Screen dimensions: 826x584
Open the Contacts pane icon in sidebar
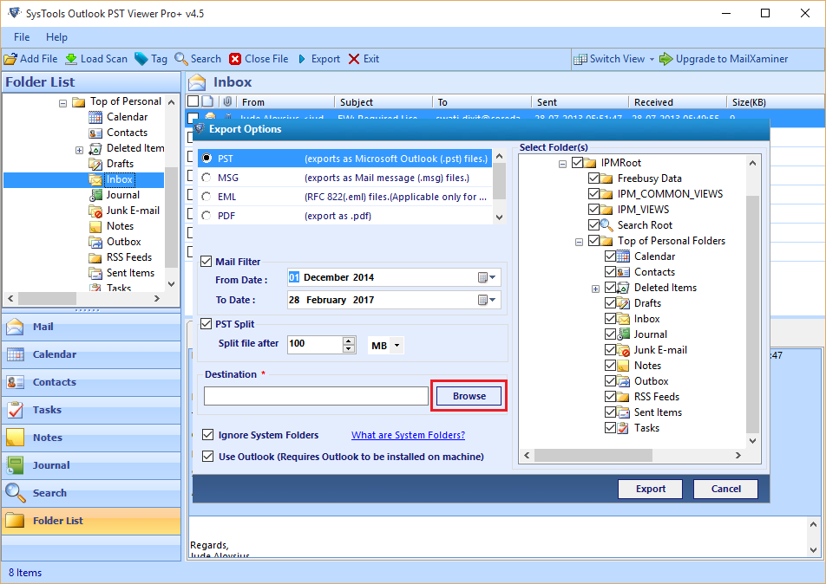(x=16, y=382)
